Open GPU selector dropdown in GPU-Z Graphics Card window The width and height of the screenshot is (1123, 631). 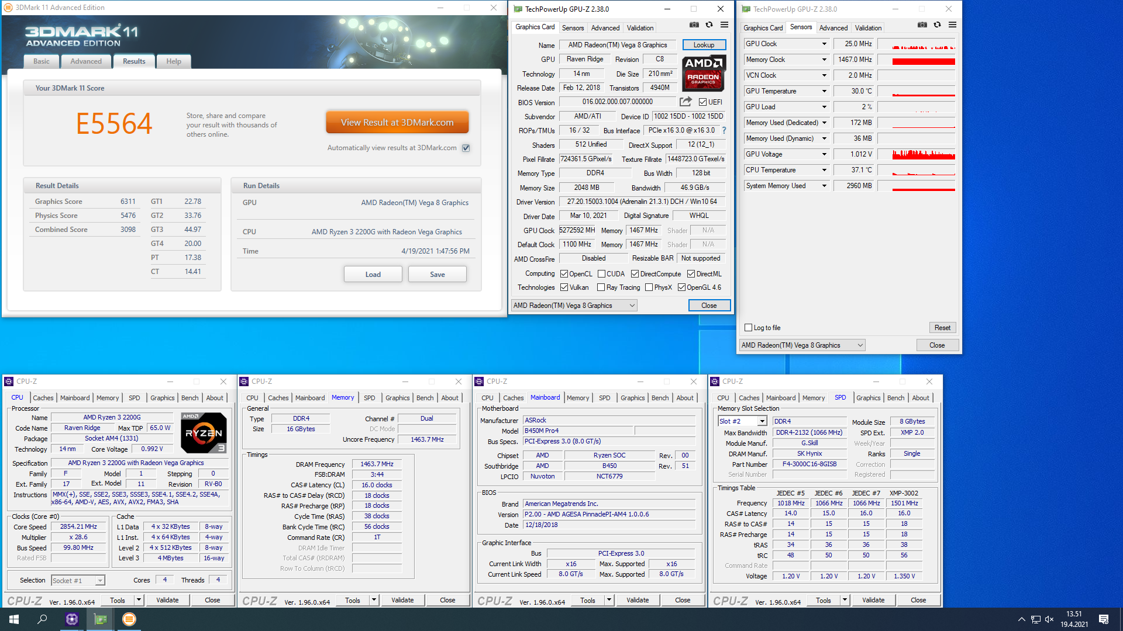[574, 306]
